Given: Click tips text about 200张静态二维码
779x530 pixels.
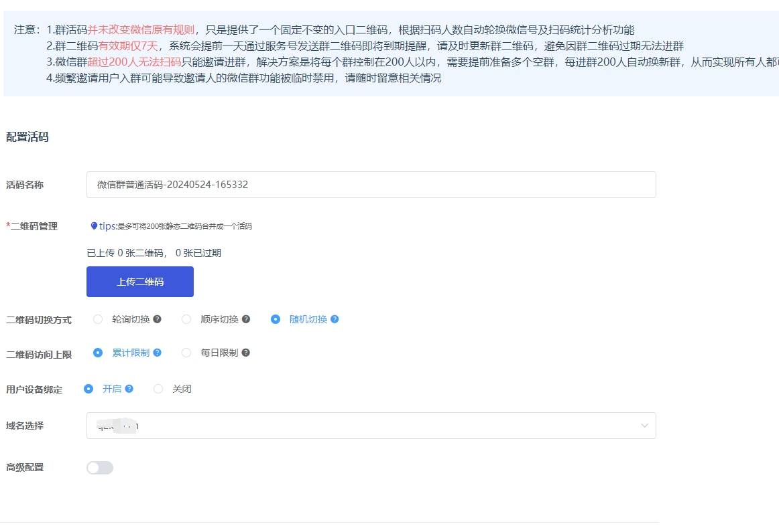Looking at the screenshot, I should pyautogui.click(x=185, y=226).
